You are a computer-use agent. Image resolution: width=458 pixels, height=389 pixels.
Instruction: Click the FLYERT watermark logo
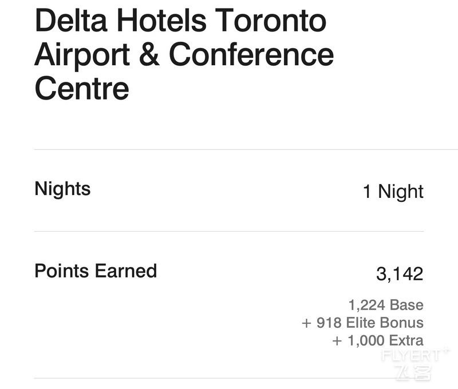[x=414, y=355]
